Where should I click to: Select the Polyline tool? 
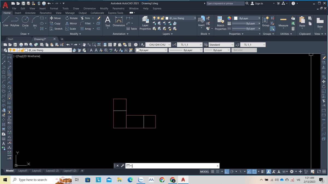pyautogui.click(x=15, y=21)
